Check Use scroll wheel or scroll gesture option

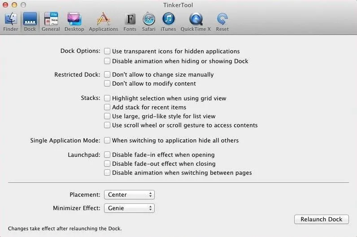(x=107, y=125)
